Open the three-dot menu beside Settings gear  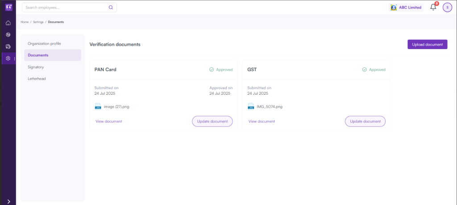click(x=15, y=59)
